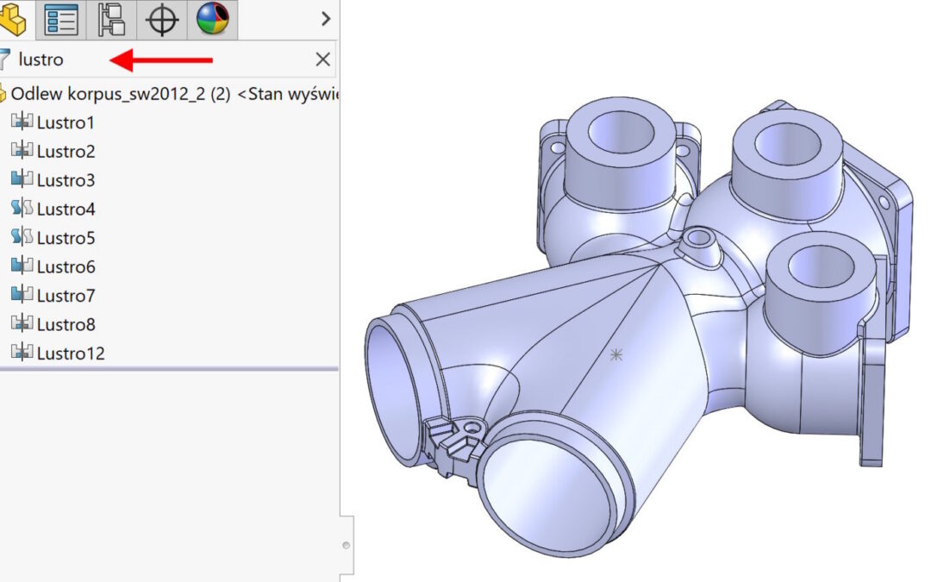The height and width of the screenshot is (582, 931).
Task: Open the FeatureManager design tree tab
Action: pyautogui.click(x=12, y=18)
